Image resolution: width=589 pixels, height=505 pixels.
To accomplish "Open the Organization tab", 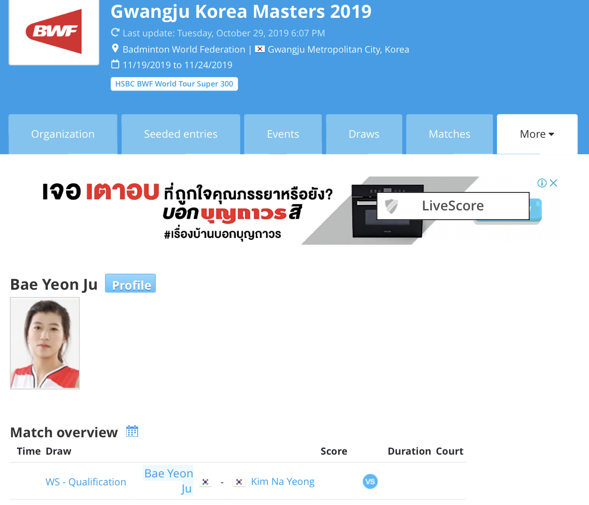I will 63,134.
